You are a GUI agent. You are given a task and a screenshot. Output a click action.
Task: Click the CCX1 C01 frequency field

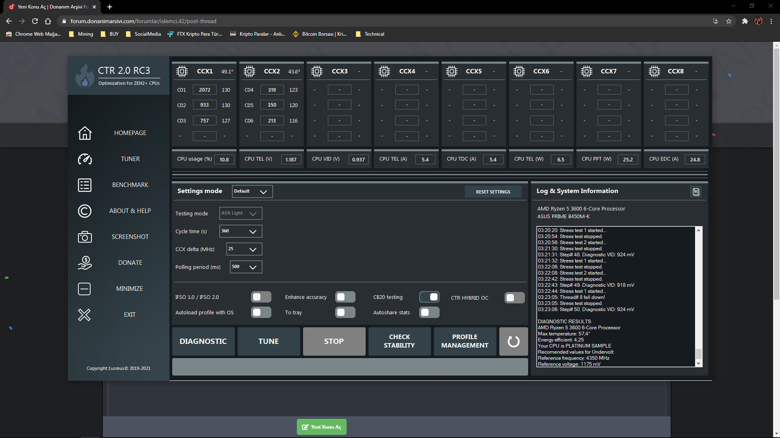pyautogui.click(x=204, y=90)
